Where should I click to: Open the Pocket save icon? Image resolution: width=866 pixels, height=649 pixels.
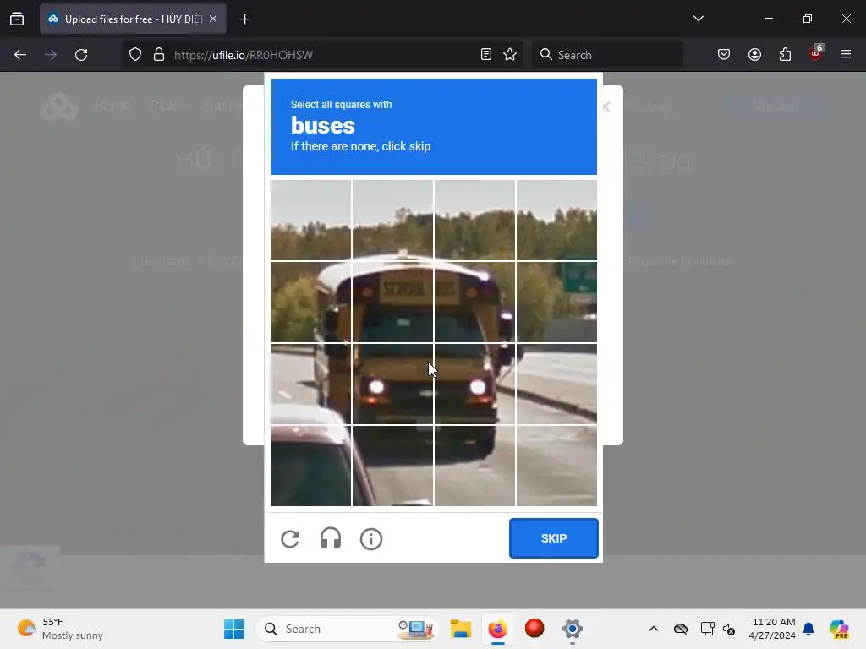coord(724,54)
